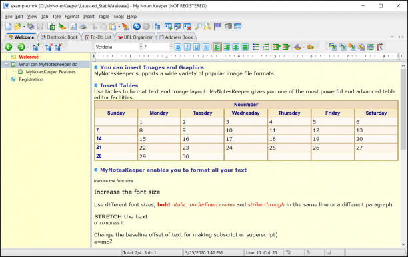Open the Table menu

pyautogui.click(x=104, y=17)
